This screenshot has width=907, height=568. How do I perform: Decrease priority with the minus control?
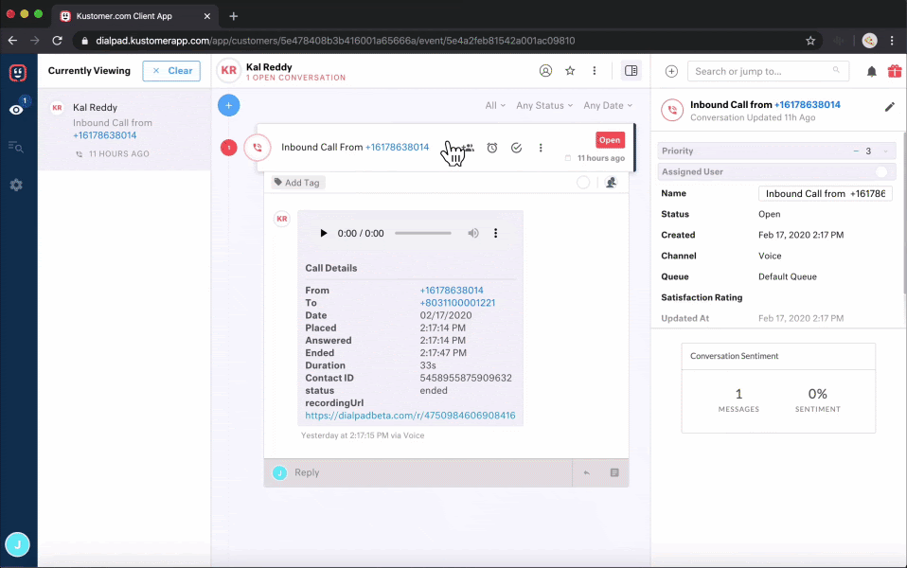(856, 151)
